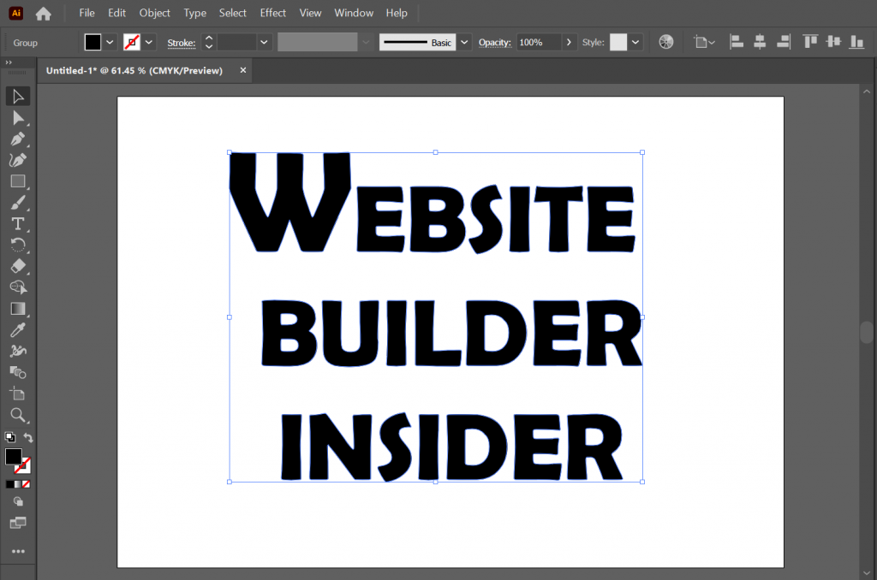This screenshot has height=580, width=877.
Task: Select the Paintbrush tool
Action: [x=19, y=202]
